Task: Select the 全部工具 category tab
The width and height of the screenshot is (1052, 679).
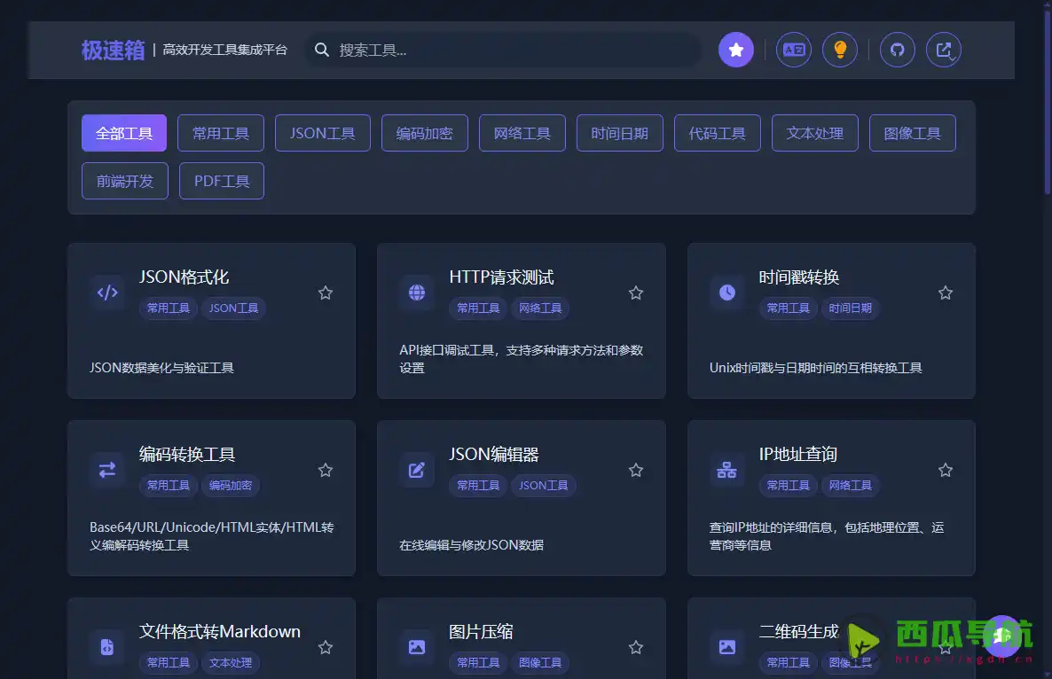Action: click(x=124, y=133)
